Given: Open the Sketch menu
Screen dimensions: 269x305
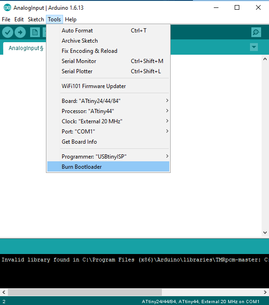Looking at the screenshot, I should click(36, 19).
